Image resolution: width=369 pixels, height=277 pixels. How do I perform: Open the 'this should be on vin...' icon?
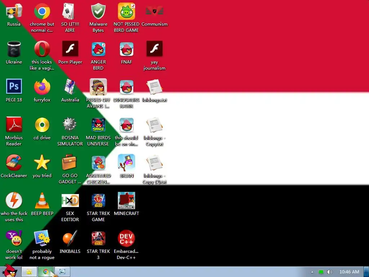pos(126,125)
